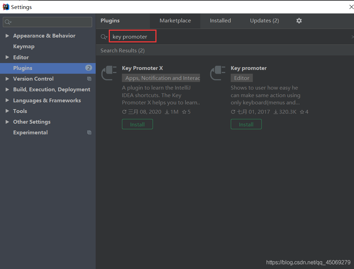Open settings search history magnifier icon

click(x=8, y=22)
